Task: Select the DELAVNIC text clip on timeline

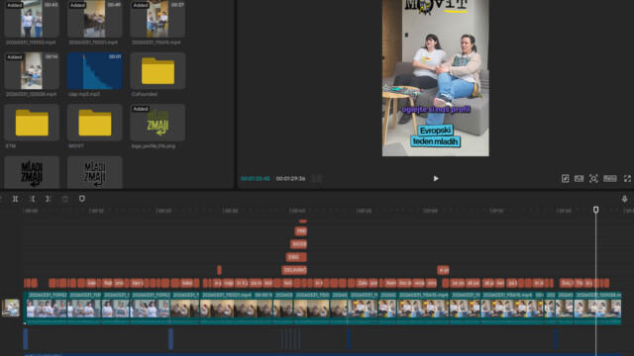Action: click(294, 270)
